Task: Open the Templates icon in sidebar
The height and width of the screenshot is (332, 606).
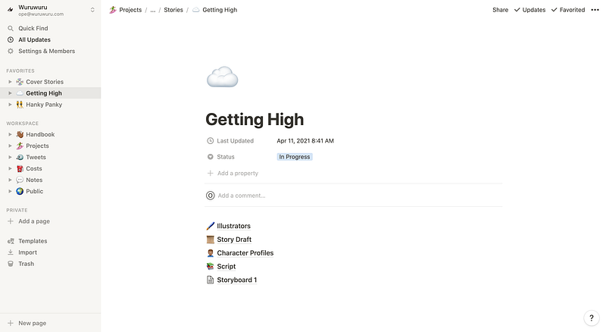Action: click(x=11, y=240)
